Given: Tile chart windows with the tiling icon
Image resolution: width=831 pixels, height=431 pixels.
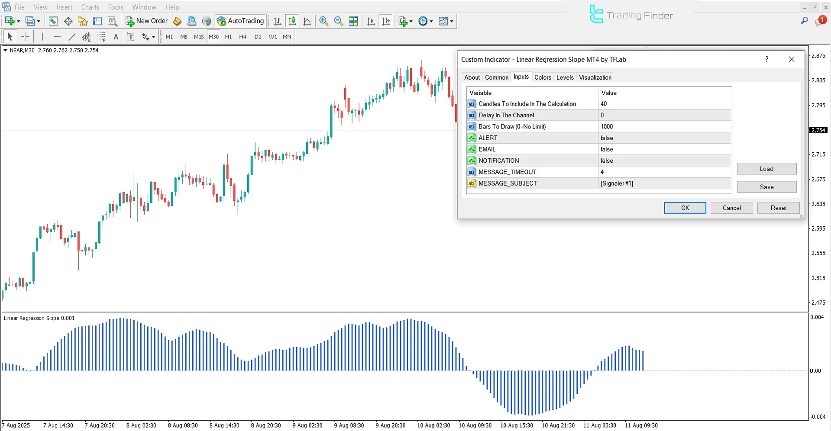Looking at the screenshot, I should (x=353, y=21).
